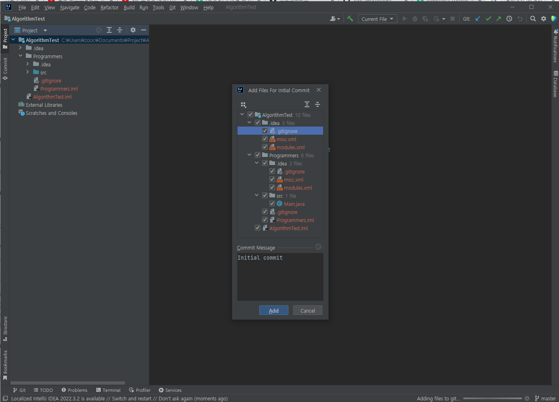Open Project panel options gear
The image size is (559, 402).
coord(133,30)
